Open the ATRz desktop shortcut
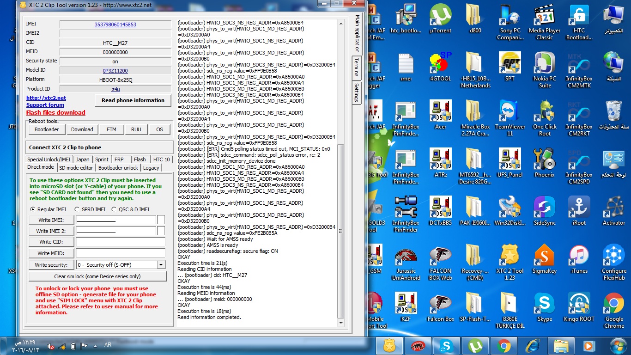Screen dimensions: 631x355 [x=440, y=163]
